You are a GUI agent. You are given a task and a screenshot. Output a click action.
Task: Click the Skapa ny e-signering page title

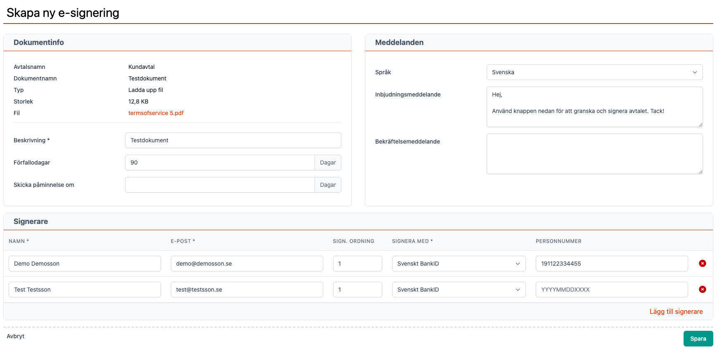63,13
